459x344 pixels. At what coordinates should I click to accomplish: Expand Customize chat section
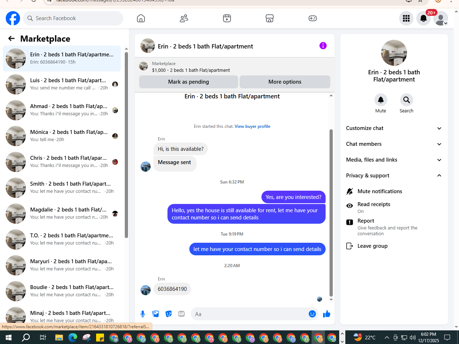click(x=394, y=128)
